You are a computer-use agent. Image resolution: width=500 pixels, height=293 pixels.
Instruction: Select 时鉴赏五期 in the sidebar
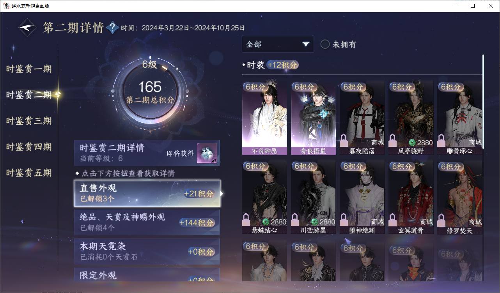click(x=29, y=173)
